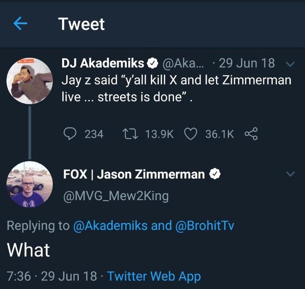
Task: Open the Jay z quote tweet text
Action: 176,88
